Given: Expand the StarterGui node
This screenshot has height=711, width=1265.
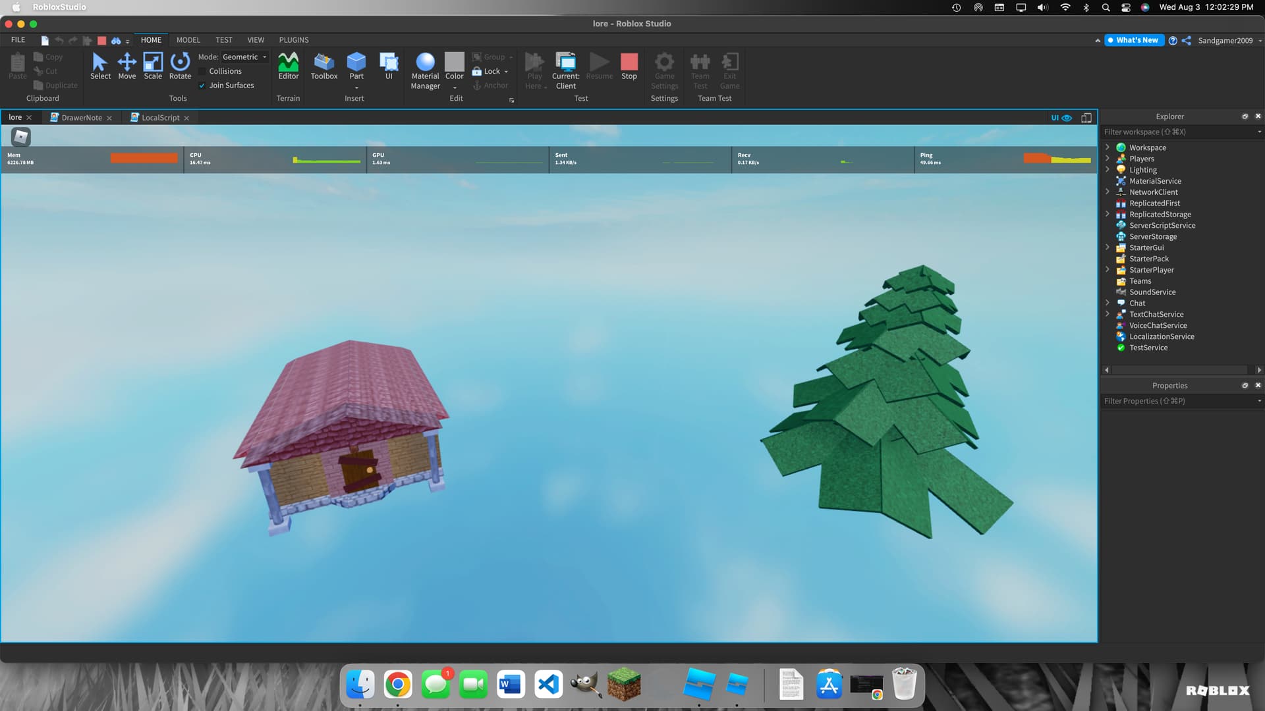Looking at the screenshot, I should [1108, 248].
